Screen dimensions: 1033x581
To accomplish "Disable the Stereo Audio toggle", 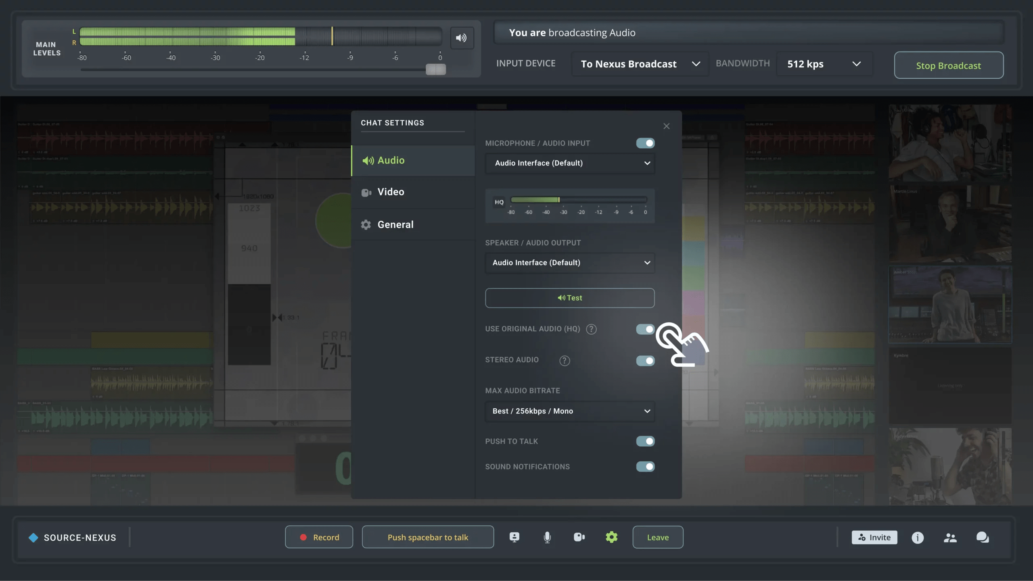I will (x=645, y=361).
